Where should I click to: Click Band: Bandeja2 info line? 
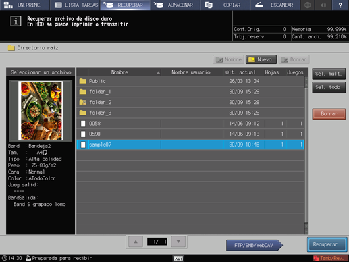click(29, 146)
